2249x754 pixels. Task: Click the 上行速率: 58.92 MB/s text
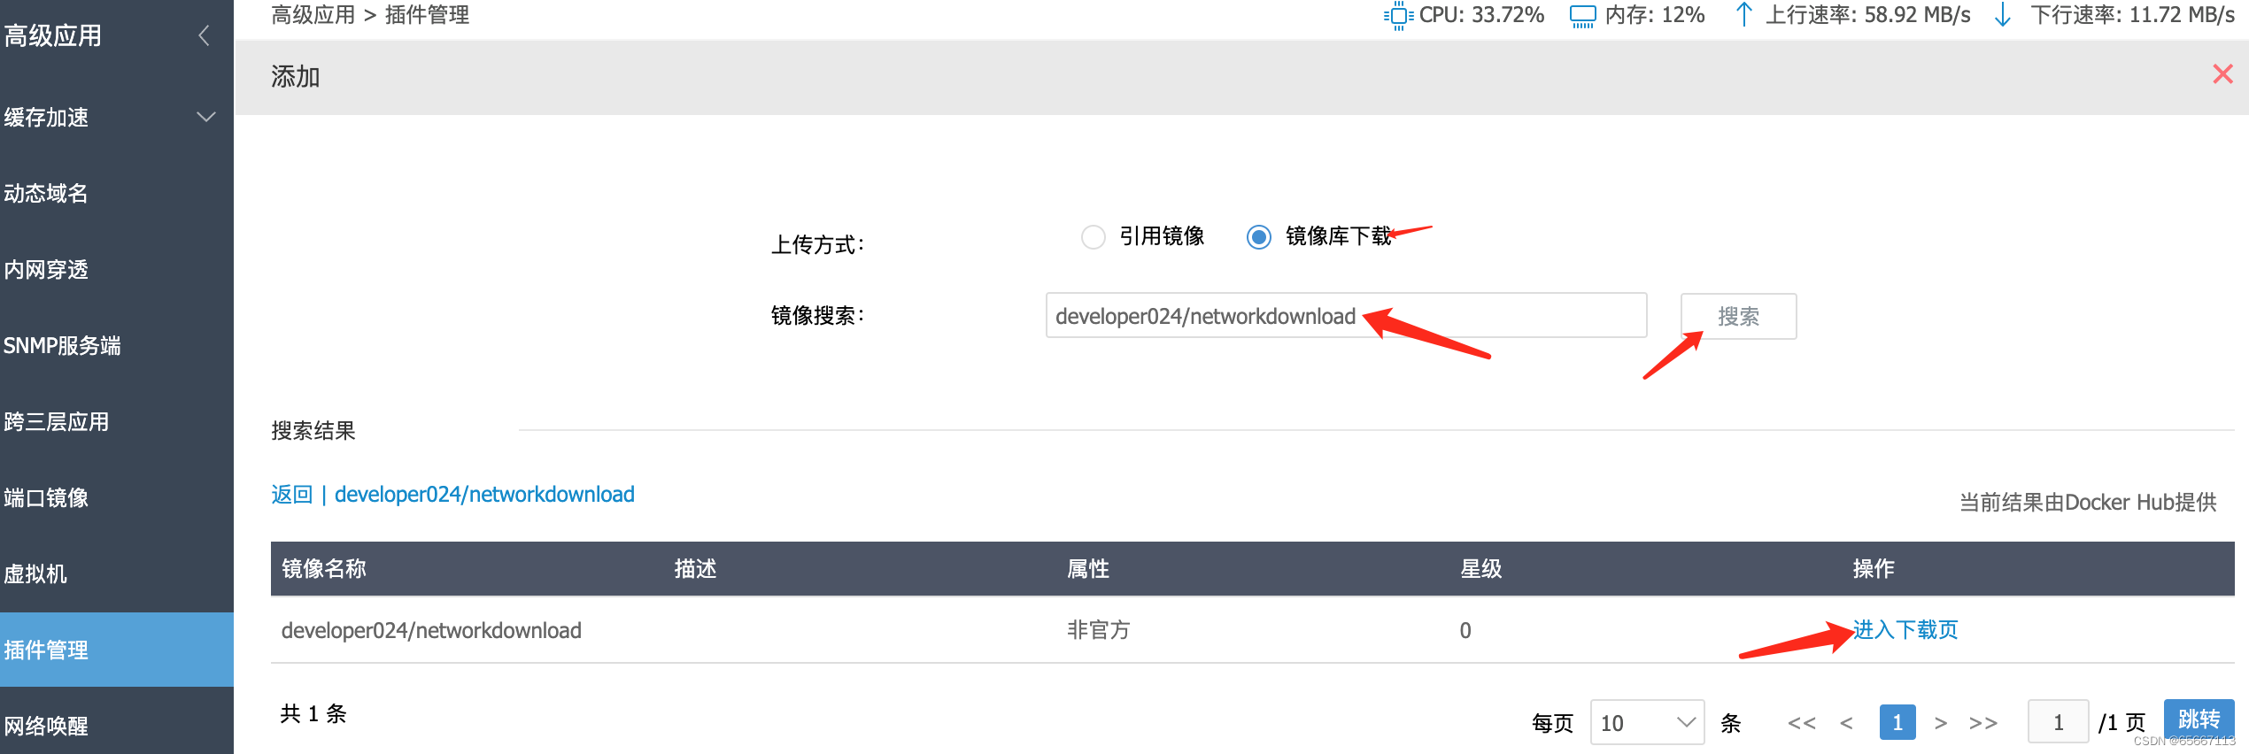1868,15
